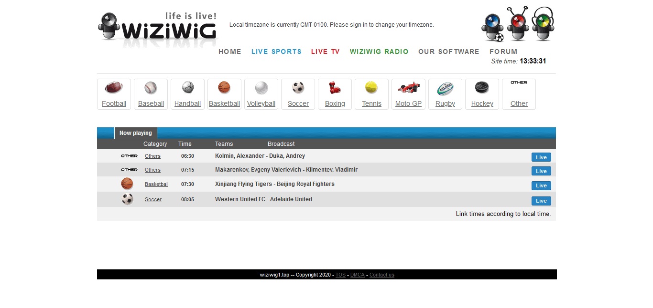
Task: Click the Teams column header
Action: (x=224, y=144)
